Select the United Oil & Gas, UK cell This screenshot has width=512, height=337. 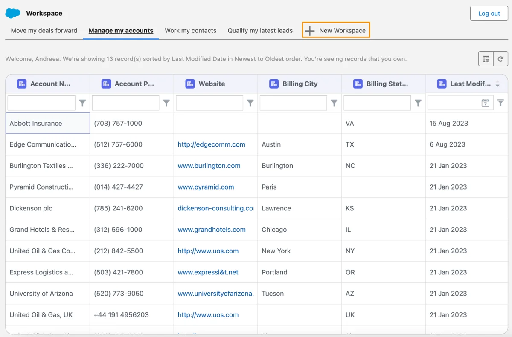(x=48, y=315)
